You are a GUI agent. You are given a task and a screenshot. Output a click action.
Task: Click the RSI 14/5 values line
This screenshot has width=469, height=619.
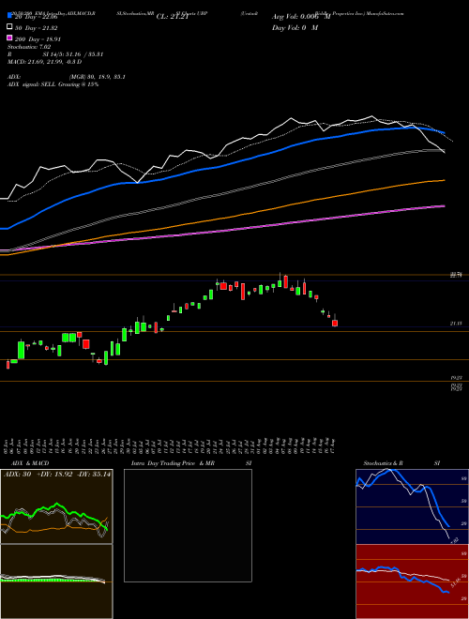(55, 54)
